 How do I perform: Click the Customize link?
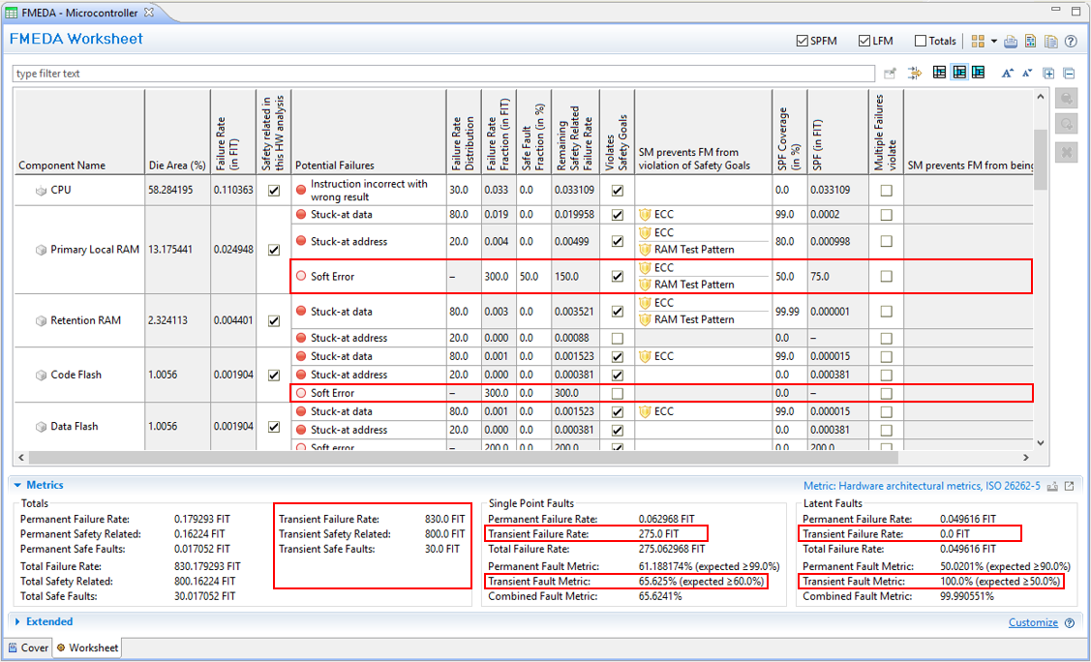click(1034, 622)
